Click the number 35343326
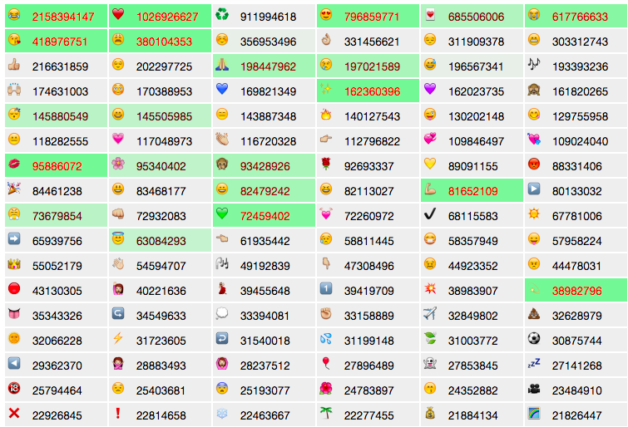 pos(57,316)
